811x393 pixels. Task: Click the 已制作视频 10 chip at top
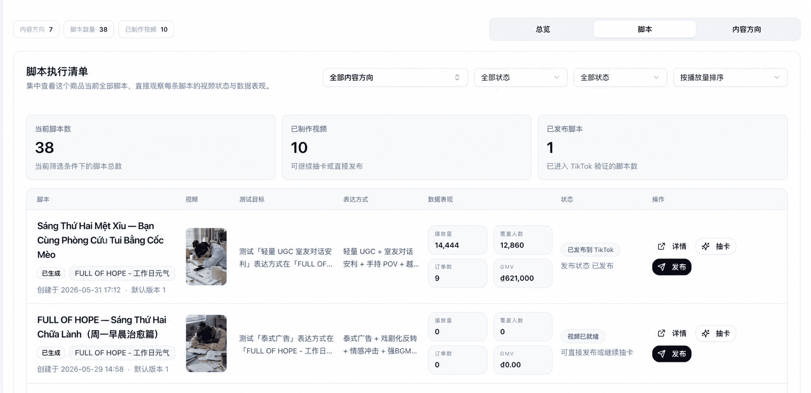(146, 29)
